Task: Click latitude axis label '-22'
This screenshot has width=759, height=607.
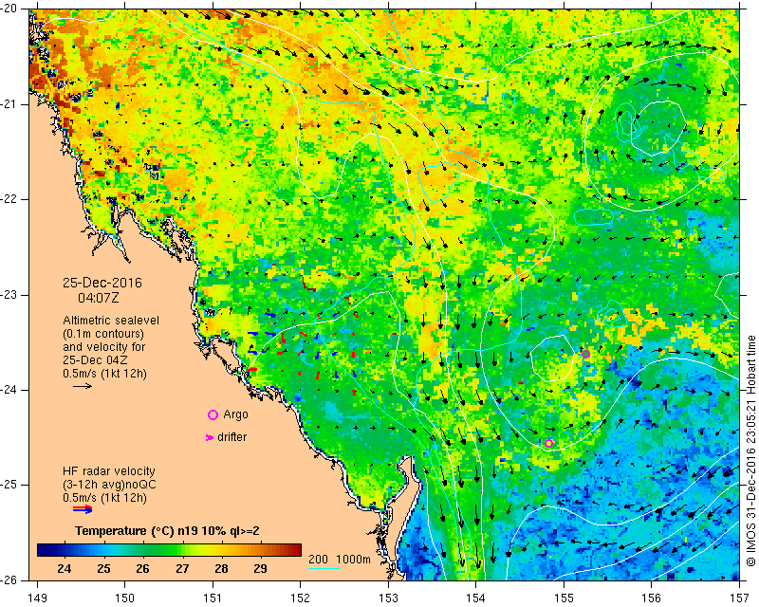Action: (x=9, y=199)
